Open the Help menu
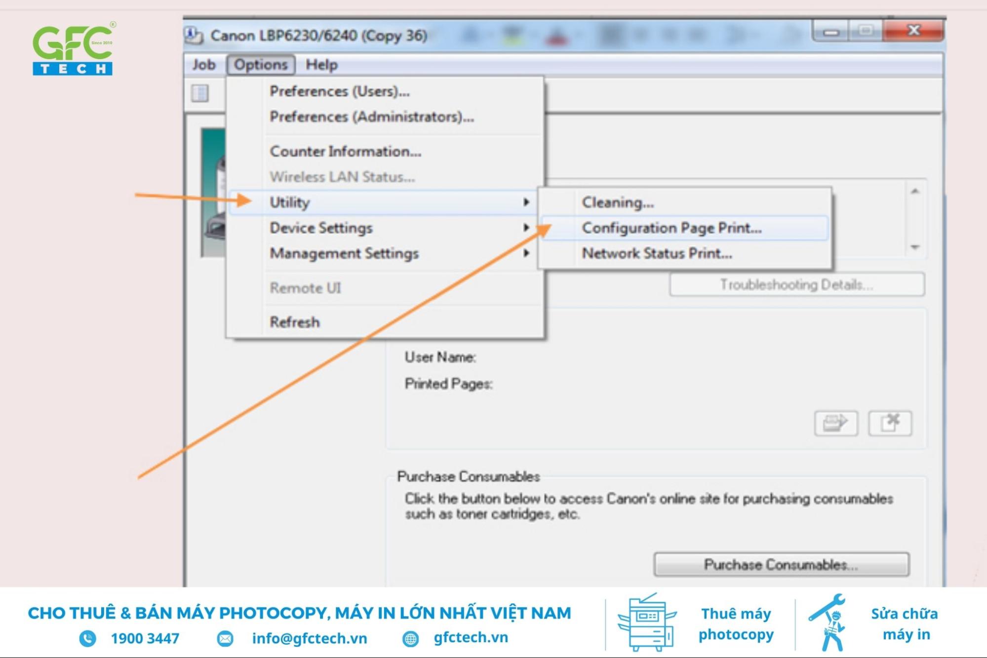The image size is (987, 658). pyautogui.click(x=321, y=65)
